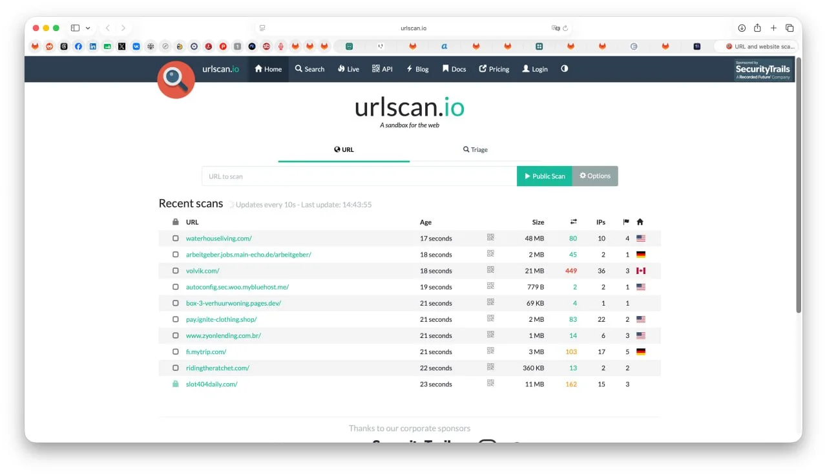The image size is (827, 475).
Task: Open the VK pinned tab
Action: [136, 47]
